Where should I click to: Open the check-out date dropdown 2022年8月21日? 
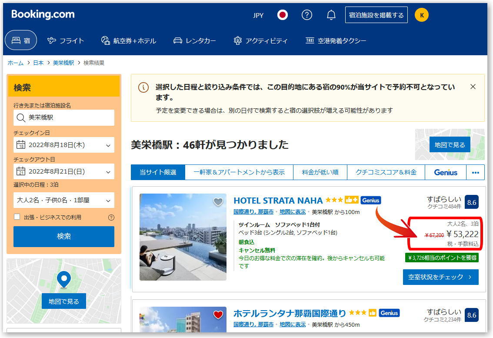[x=64, y=171]
